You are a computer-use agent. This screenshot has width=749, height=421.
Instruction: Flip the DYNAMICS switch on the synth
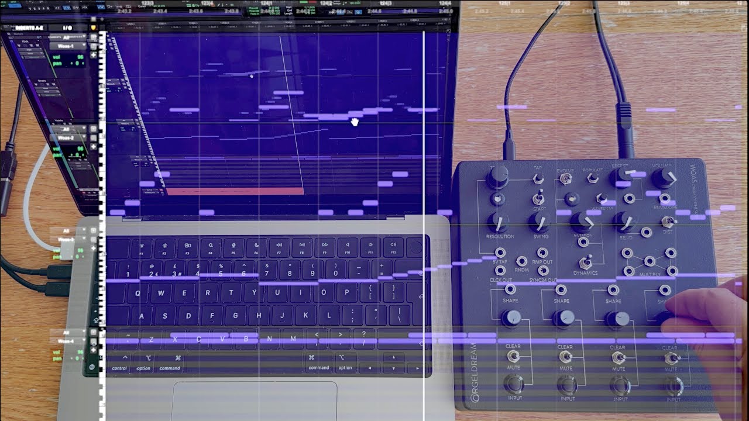click(x=585, y=262)
